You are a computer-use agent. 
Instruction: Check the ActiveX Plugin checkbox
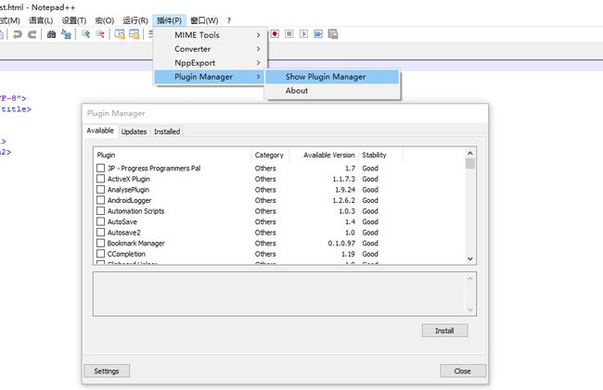(100, 179)
